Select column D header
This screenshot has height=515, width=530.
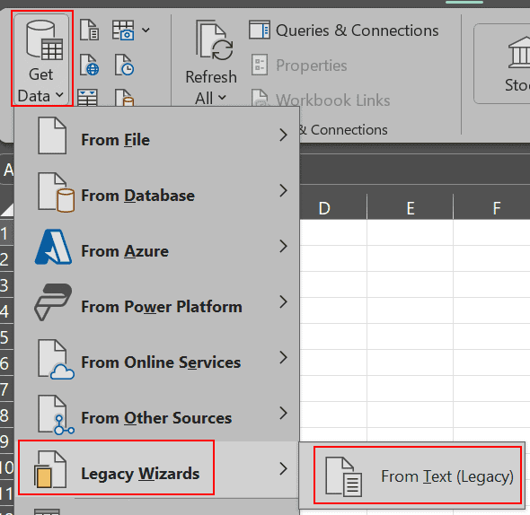[333, 206]
